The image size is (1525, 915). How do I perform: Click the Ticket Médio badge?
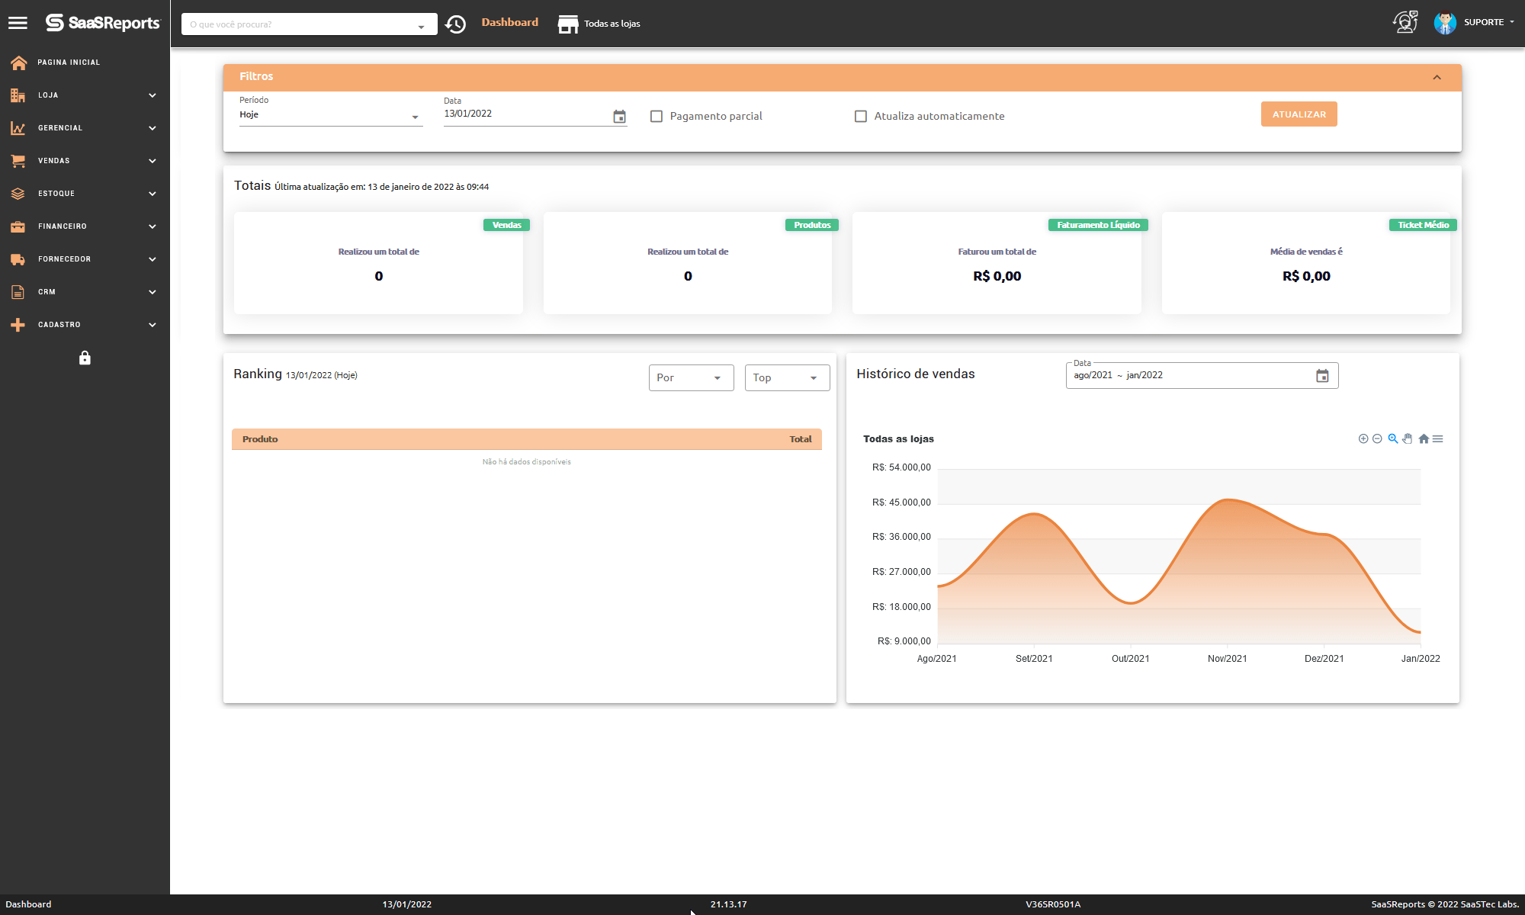[x=1423, y=225]
